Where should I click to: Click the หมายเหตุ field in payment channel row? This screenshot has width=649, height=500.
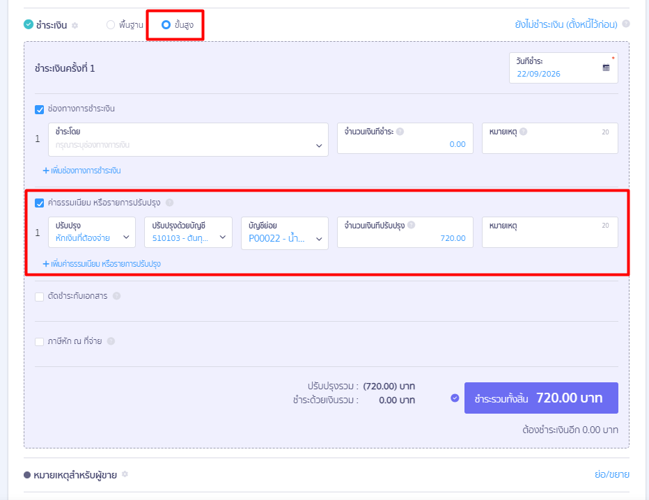[549, 139]
